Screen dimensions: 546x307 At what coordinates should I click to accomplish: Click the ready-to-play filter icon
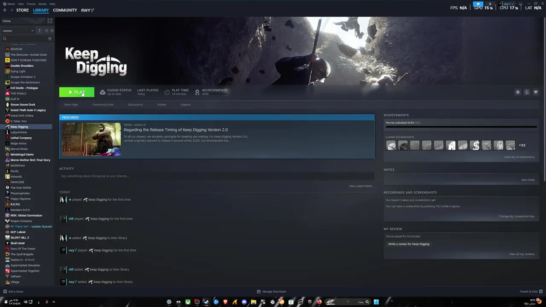52,31
